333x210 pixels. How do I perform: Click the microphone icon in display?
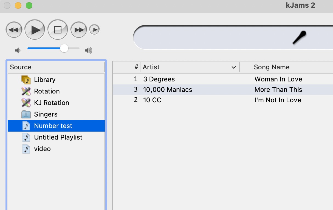299,38
